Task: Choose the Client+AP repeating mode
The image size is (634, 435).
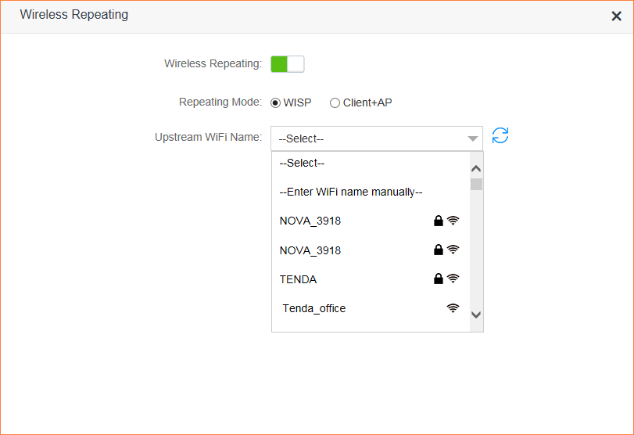Action: point(335,102)
